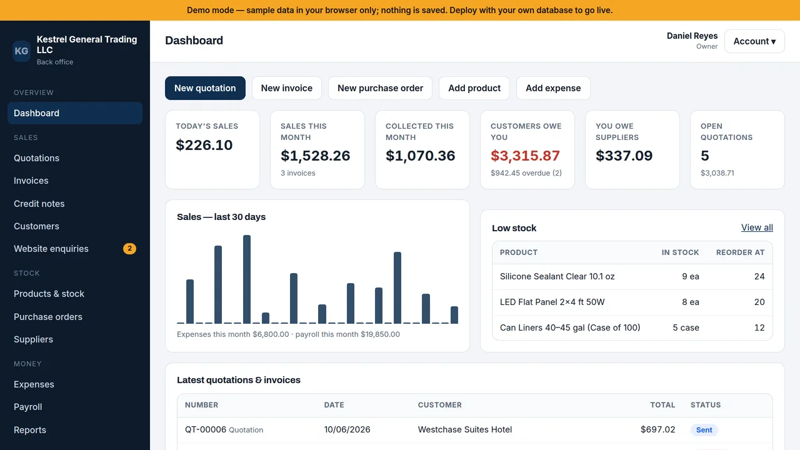The image size is (800, 450).
Task: Click the $3,038.71 open quotations value
Action: pyautogui.click(x=717, y=173)
